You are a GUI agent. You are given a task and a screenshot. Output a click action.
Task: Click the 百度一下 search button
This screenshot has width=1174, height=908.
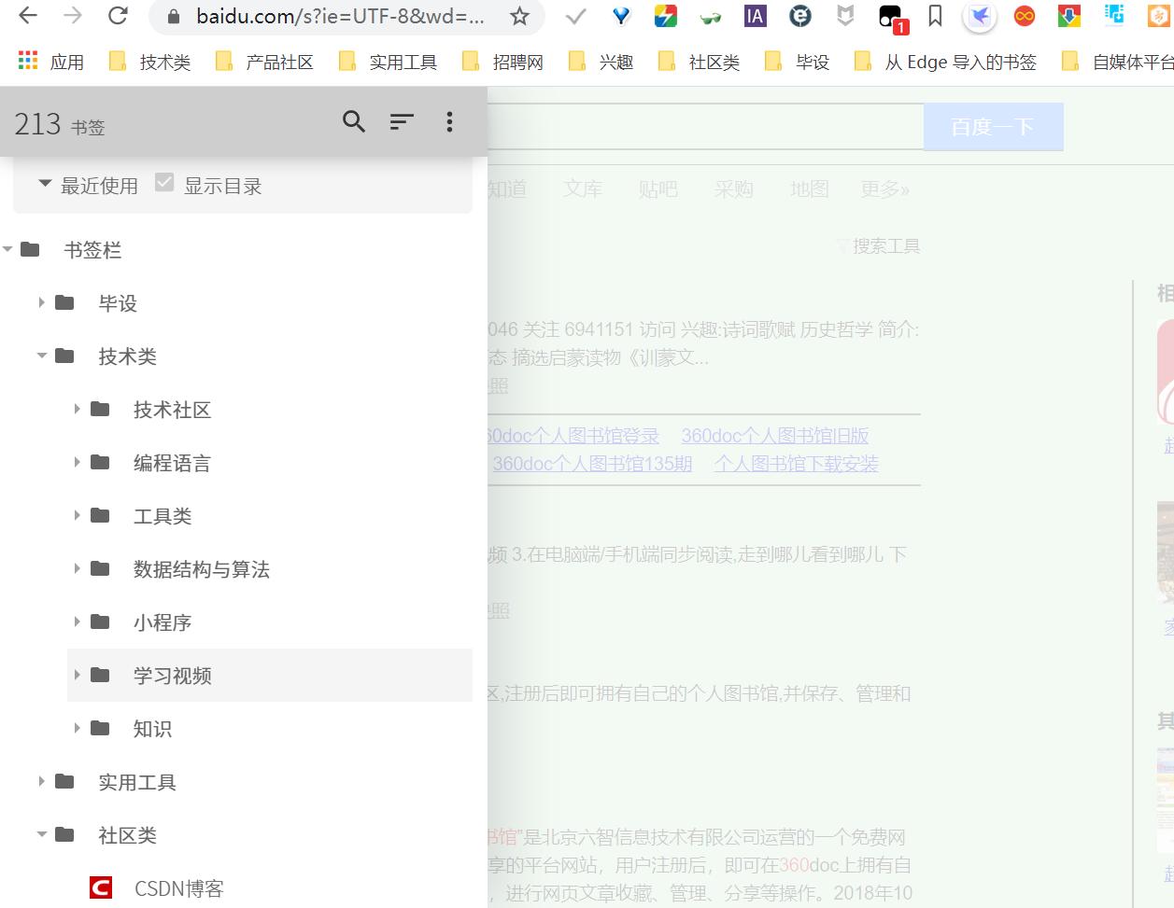pos(993,126)
